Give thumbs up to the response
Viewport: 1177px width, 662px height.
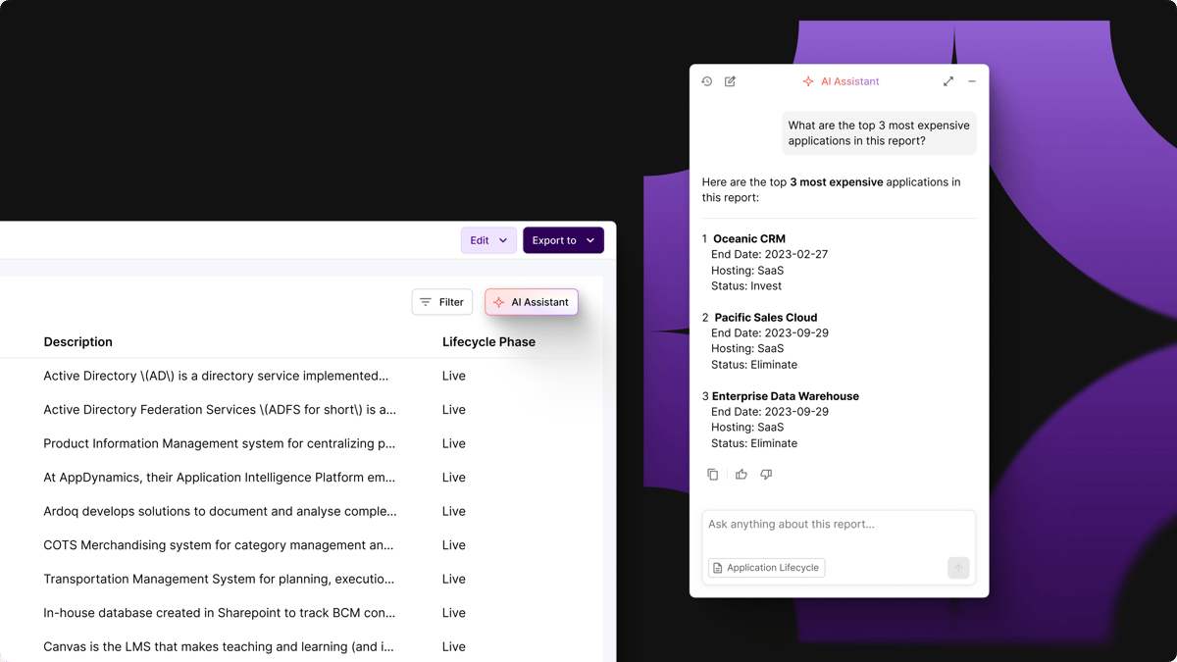click(x=742, y=475)
